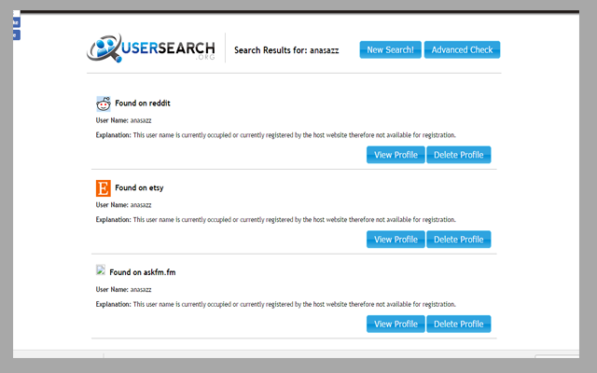This screenshot has width=597, height=373.
Task: View Profile for the reddit result
Action: coord(396,155)
